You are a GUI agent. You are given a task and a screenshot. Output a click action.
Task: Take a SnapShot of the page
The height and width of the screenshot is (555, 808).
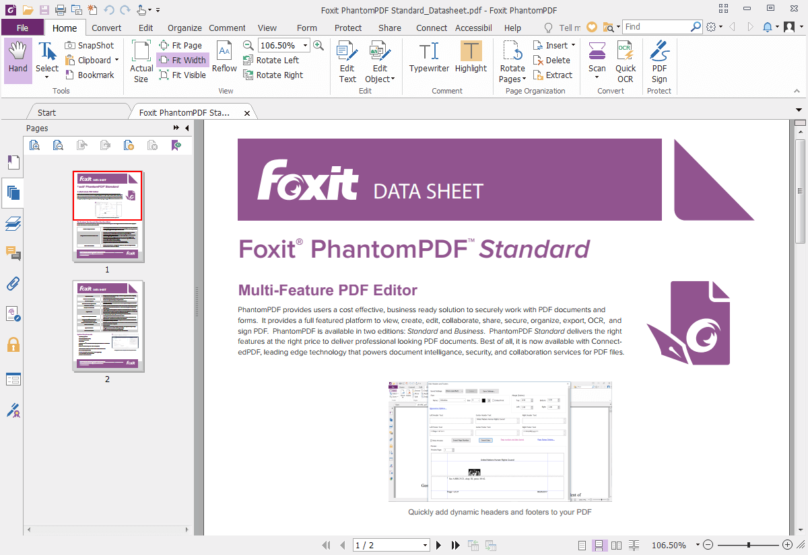coord(90,44)
